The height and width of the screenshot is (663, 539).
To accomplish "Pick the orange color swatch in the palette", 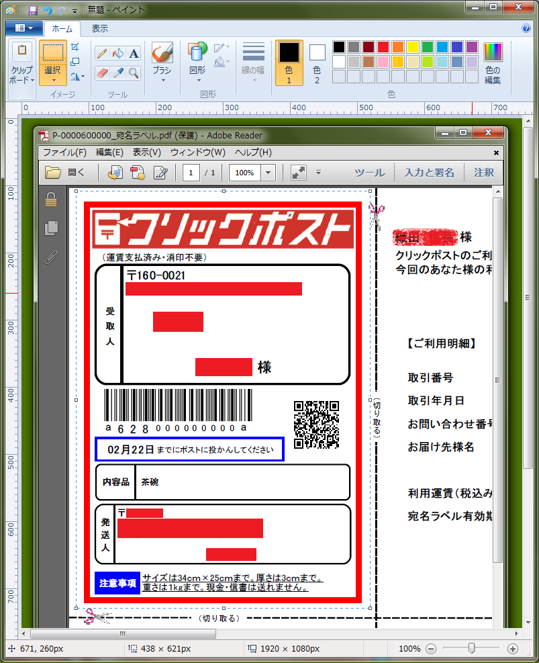I will [x=398, y=47].
